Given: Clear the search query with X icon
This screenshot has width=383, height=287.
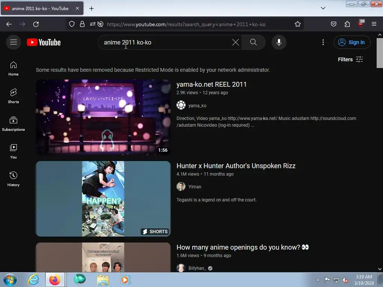Looking at the screenshot, I should pos(236,42).
